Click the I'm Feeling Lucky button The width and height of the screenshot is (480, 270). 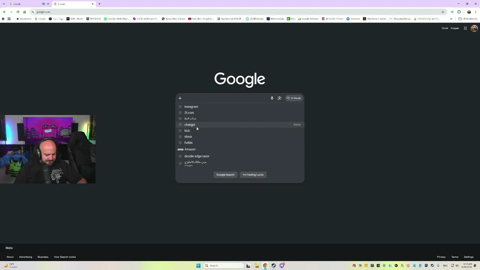253,175
